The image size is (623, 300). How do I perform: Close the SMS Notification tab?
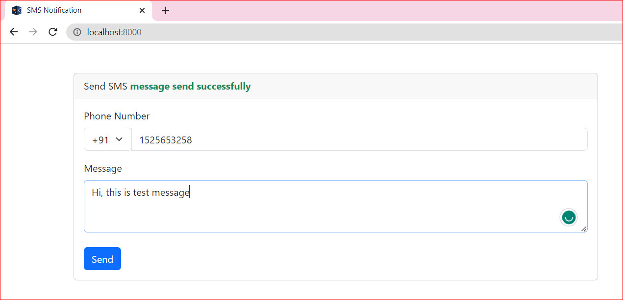[142, 10]
